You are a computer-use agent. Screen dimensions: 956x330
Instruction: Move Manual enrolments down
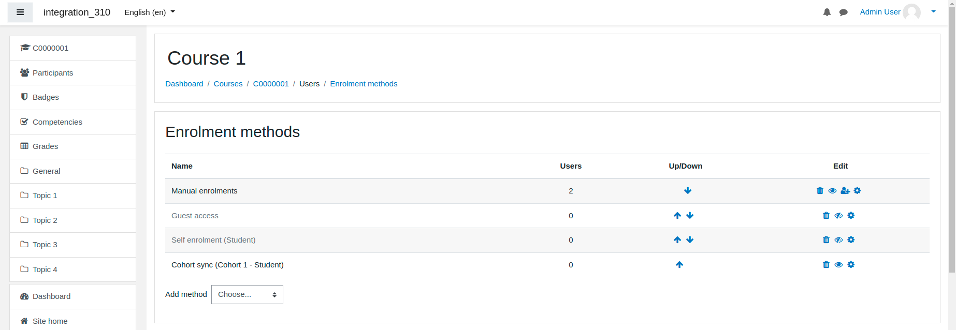point(688,191)
